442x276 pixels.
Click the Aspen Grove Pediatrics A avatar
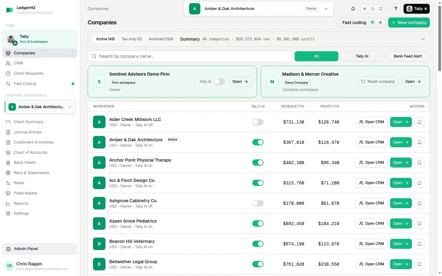[x=99, y=223]
